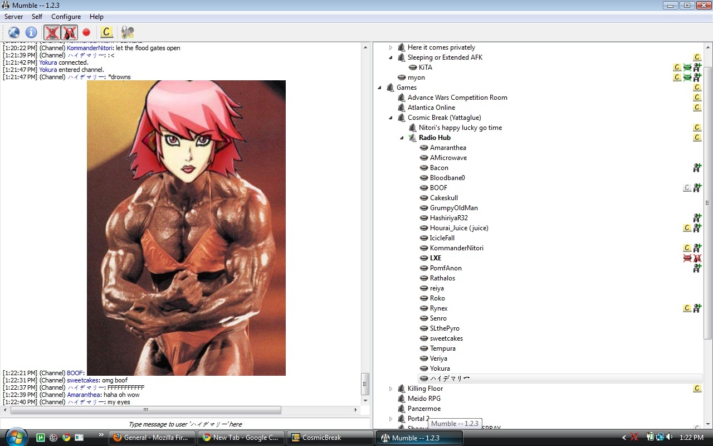This screenshot has height=446, width=713.
Task: Expand the Portal 2 channel
Action: pos(390,419)
